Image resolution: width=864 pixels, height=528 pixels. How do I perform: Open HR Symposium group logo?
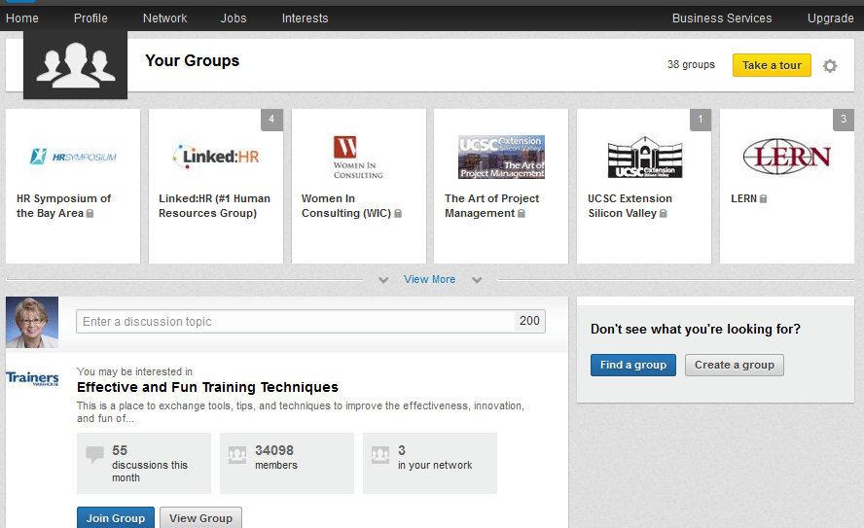point(73,157)
